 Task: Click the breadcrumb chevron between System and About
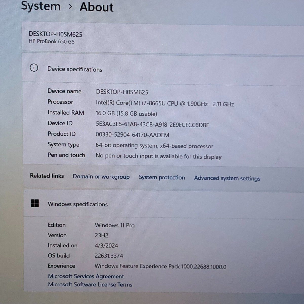pos(70,7)
